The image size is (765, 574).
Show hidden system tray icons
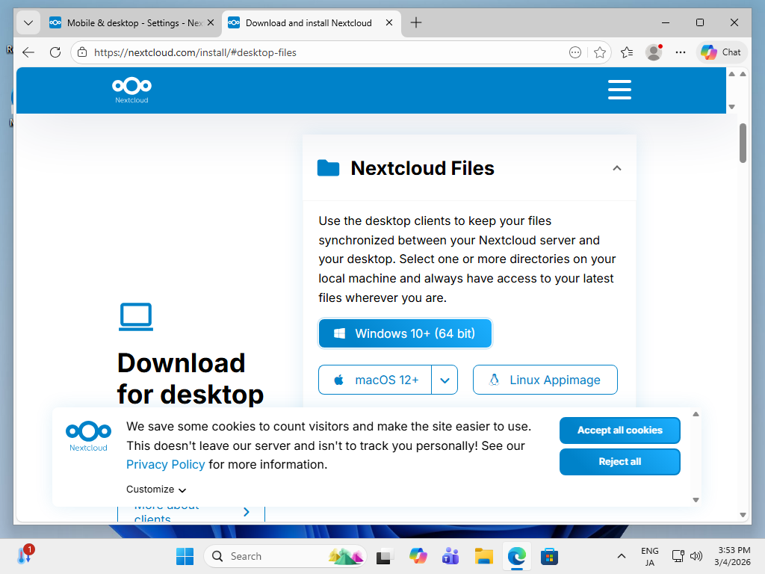(x=621, y=556)
